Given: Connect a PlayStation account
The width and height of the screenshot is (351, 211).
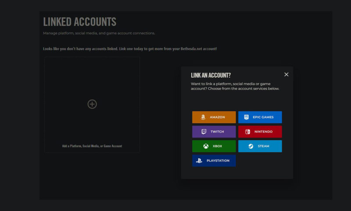Looking at the screenshot, I should (214, 160).
